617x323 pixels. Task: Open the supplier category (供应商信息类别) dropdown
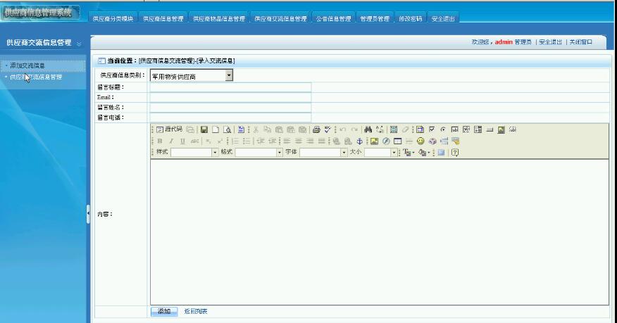pyautogui.click(x=229, y=75)
